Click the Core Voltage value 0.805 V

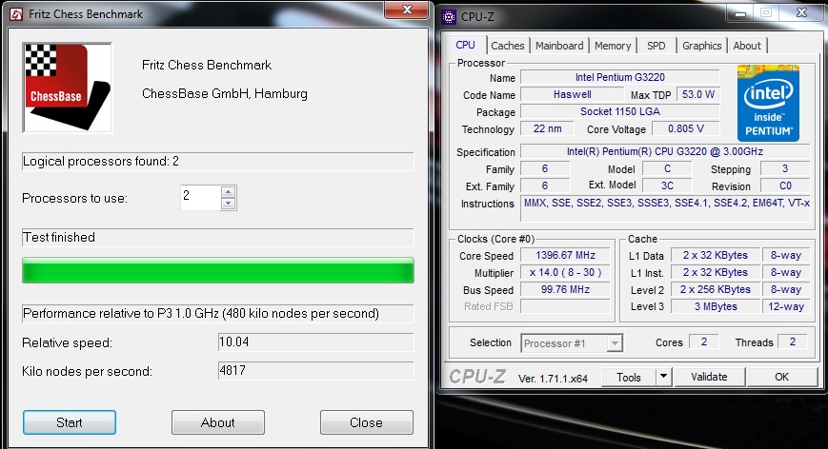coord(685,128)
